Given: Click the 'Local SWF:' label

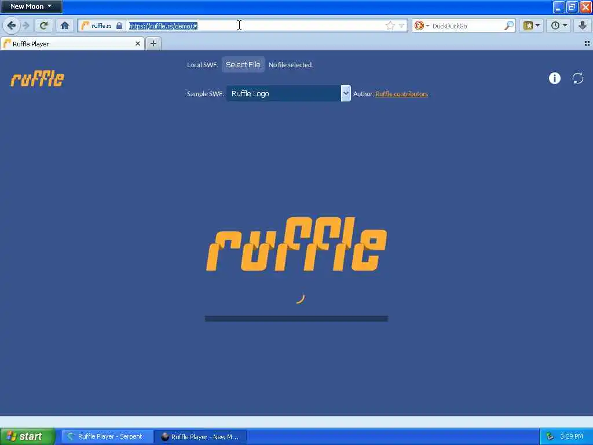Looking at the screenshot, I should [x=202, y=65].
